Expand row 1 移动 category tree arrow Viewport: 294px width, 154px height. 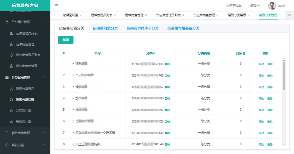73,64
